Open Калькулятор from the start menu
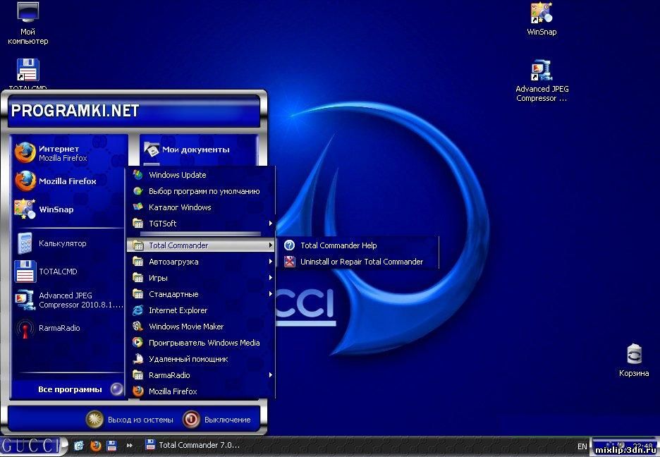 coord(68,243)
